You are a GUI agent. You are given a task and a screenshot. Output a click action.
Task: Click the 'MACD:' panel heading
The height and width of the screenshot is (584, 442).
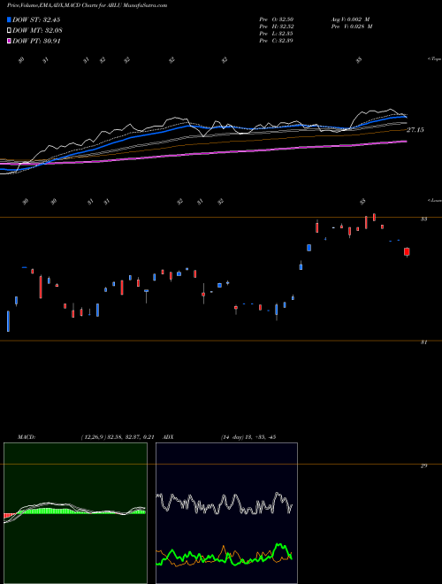[26, 437]
